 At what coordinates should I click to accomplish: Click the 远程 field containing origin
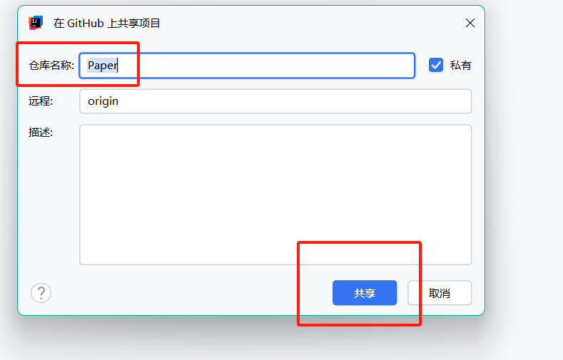[x=275, y=101]
